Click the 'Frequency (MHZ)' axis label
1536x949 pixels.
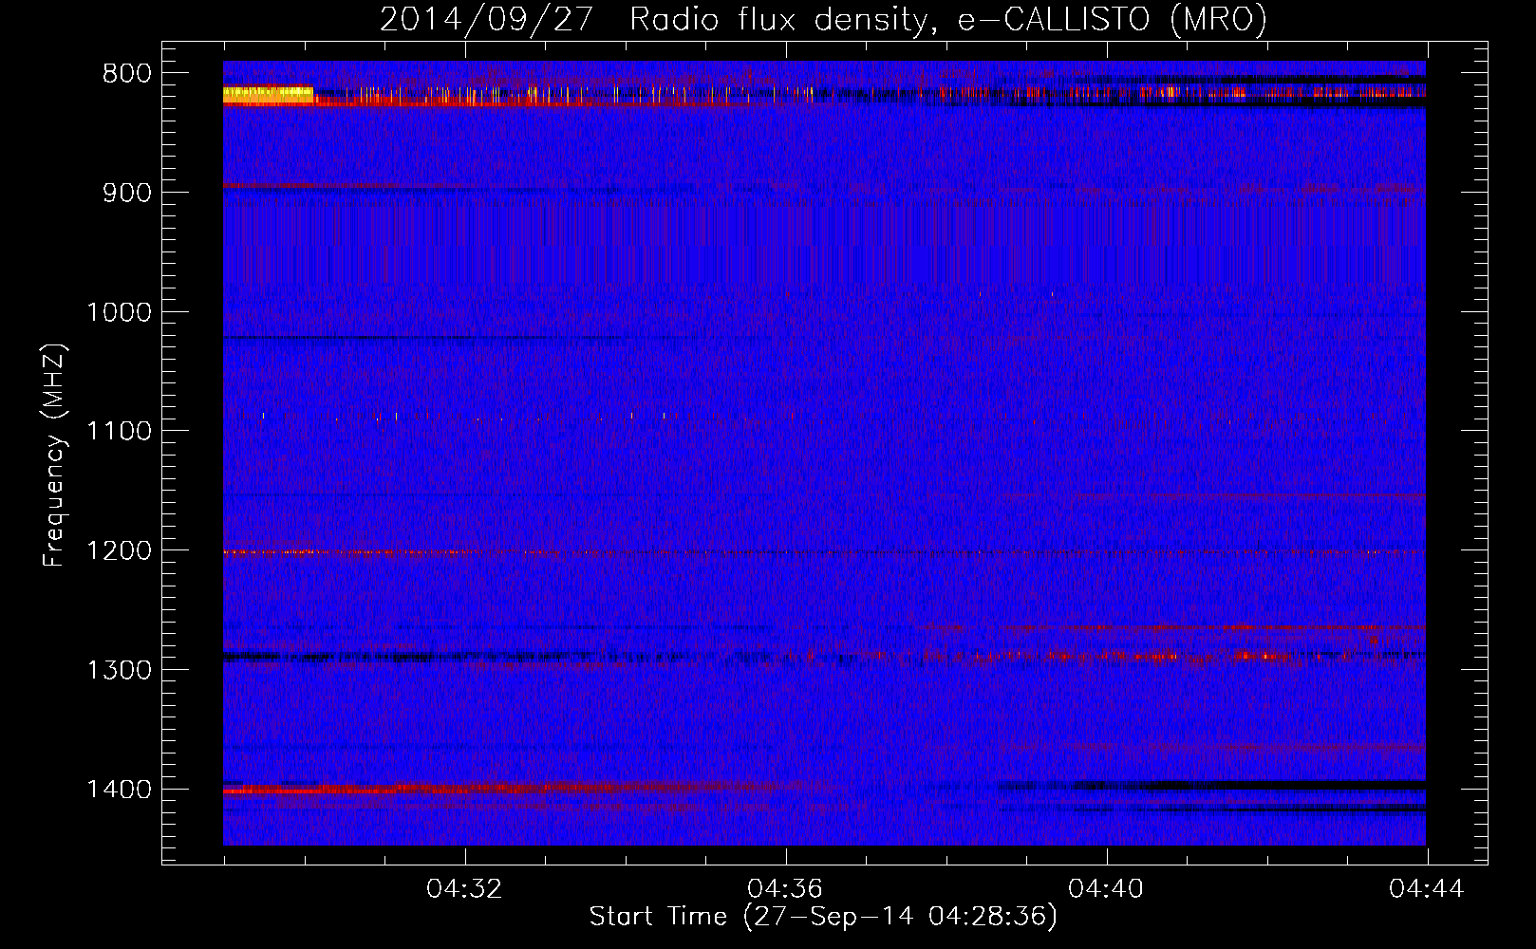(55, 456)
